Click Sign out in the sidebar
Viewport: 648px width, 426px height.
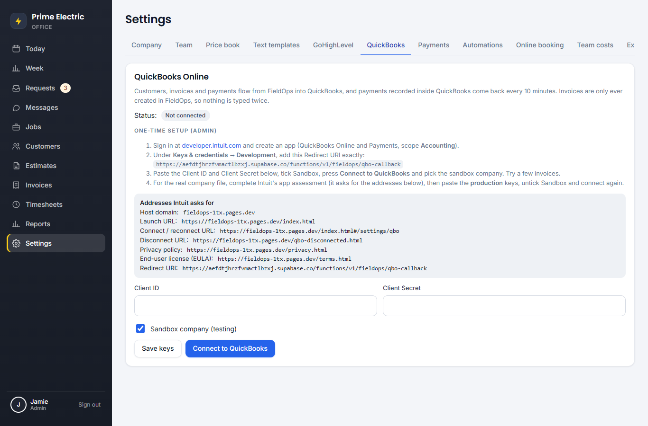tap(90, 405)
